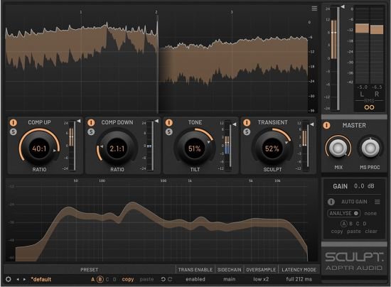Click timeline marker 2 in waveform display

click(156, 12)
